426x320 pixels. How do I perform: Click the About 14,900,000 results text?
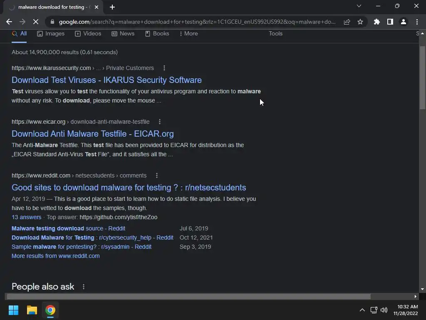pyautogui.click(x=64, y=52)
